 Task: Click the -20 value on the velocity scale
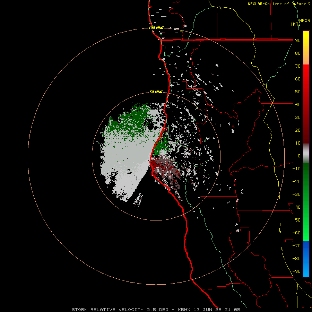296,181
